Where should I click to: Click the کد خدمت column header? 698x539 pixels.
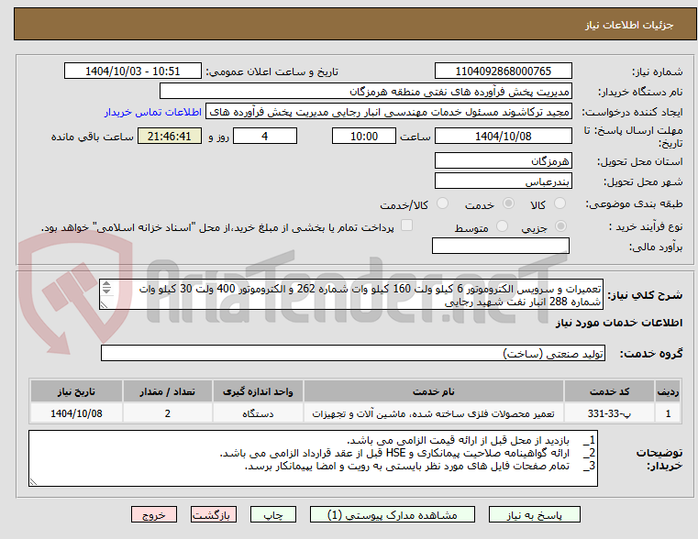[x=609, y=391]
